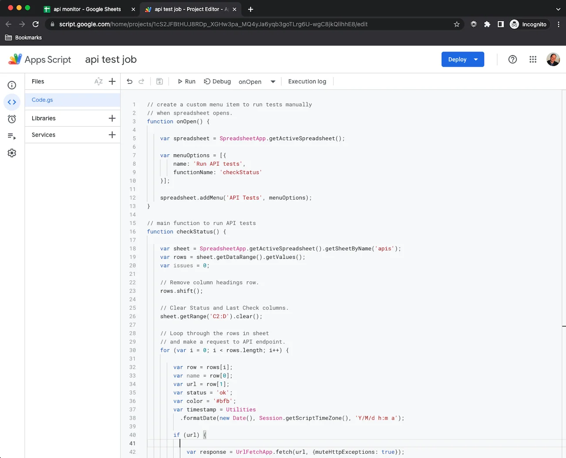Click the Redo arrow in editor toolbar
This screenshot has width=566, height=458.
click(141, 81)
